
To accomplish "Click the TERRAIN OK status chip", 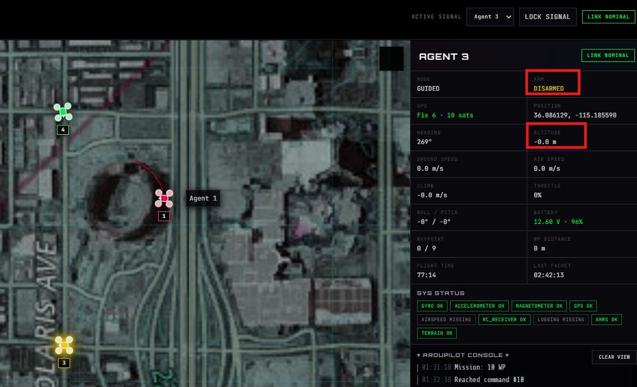I will click(437, 333).
